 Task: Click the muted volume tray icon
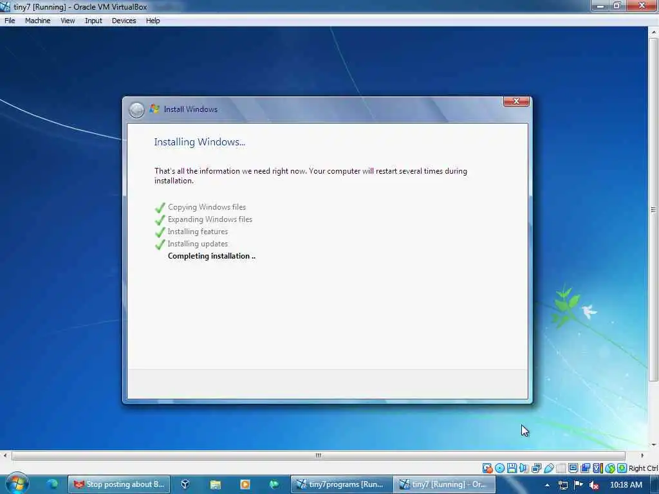pos(594,485)
